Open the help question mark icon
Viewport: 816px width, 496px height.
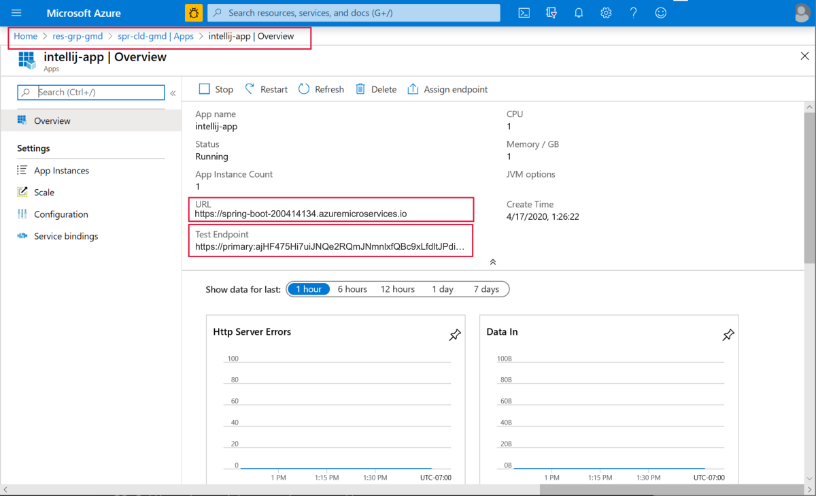(633, 13)
